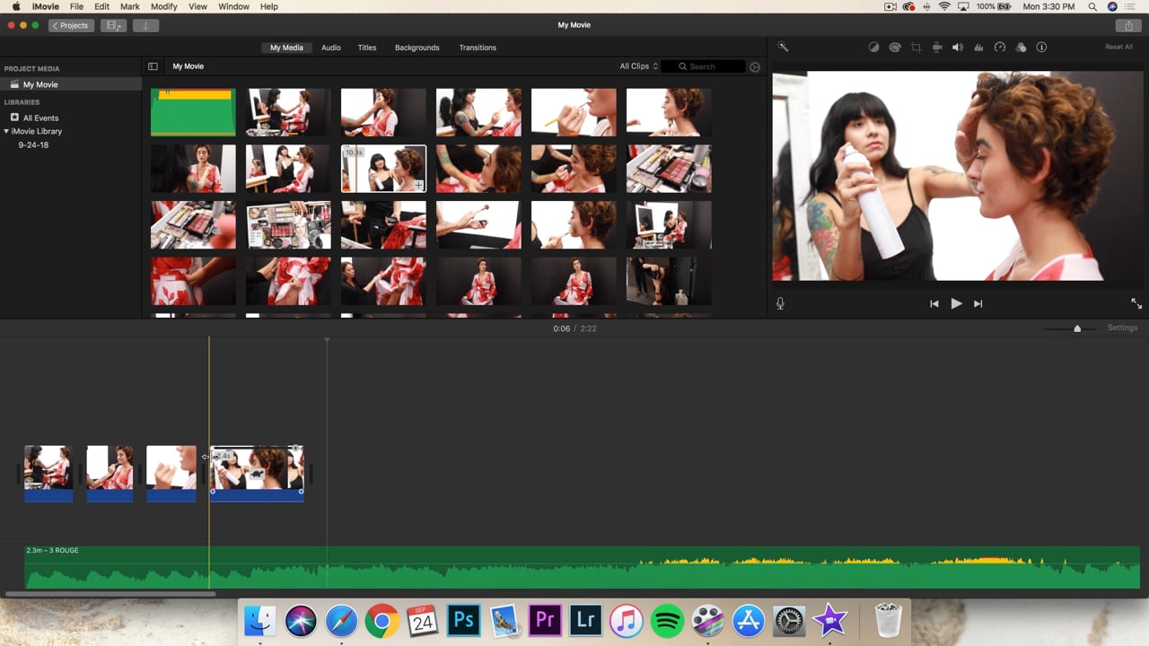
Task: Click the share export icon at top right
Action: coord(1128,25)
